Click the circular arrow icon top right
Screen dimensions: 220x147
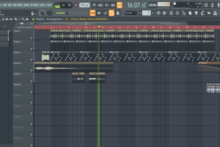pos(206,5)
